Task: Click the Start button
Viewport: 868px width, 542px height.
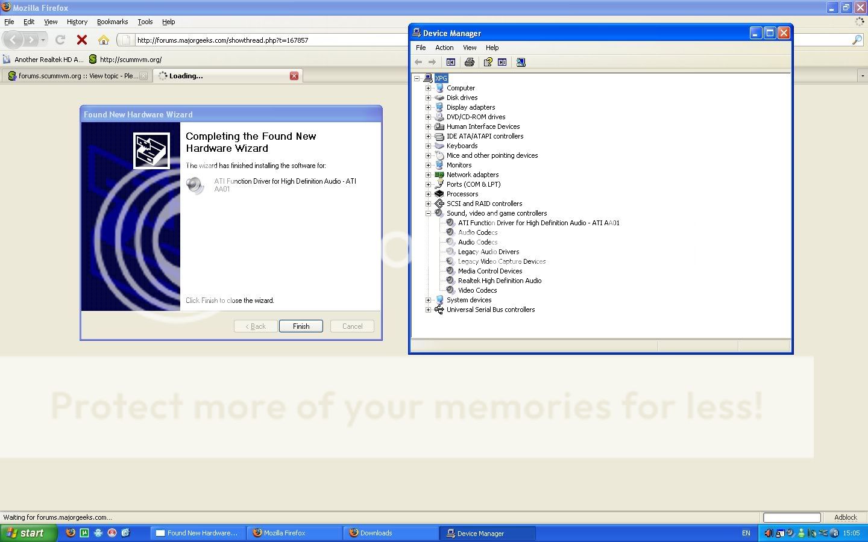Action: [28, 533]
